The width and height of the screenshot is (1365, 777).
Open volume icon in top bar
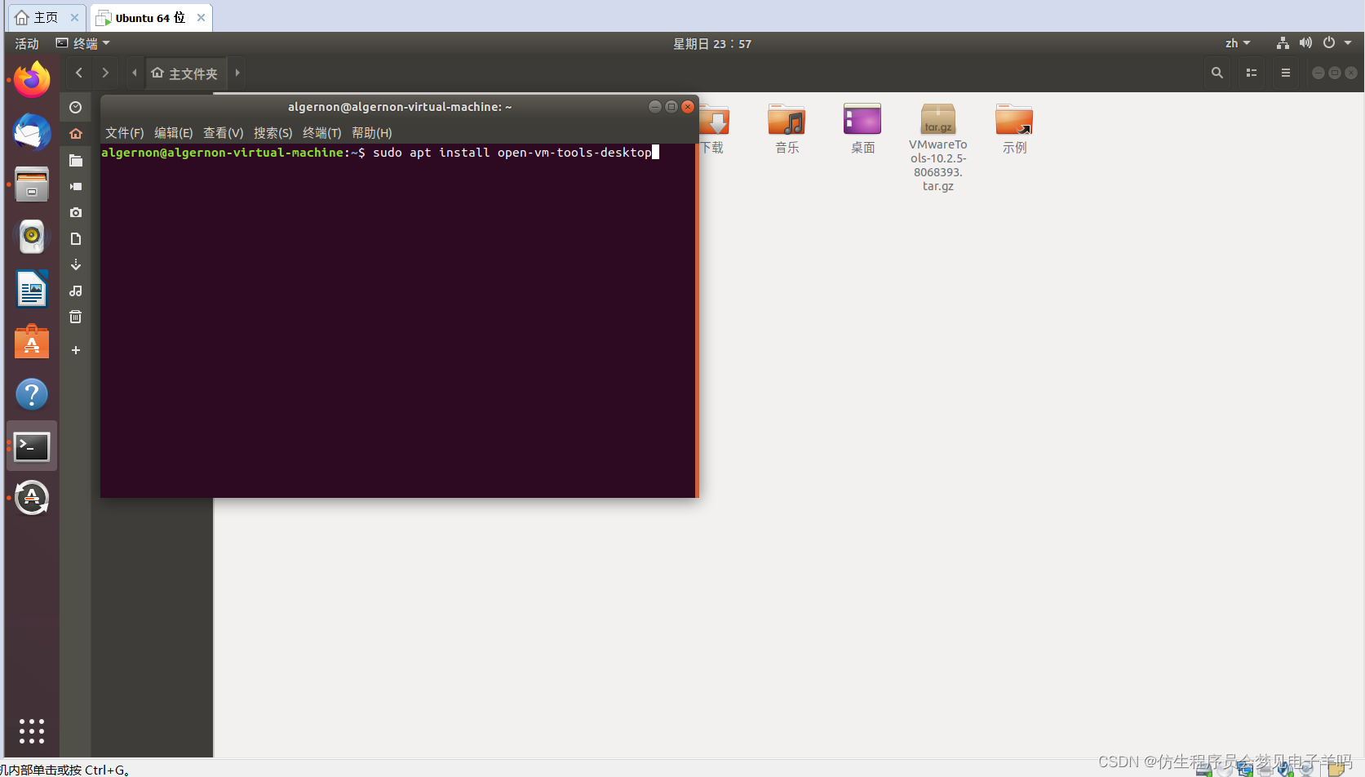1305,43
